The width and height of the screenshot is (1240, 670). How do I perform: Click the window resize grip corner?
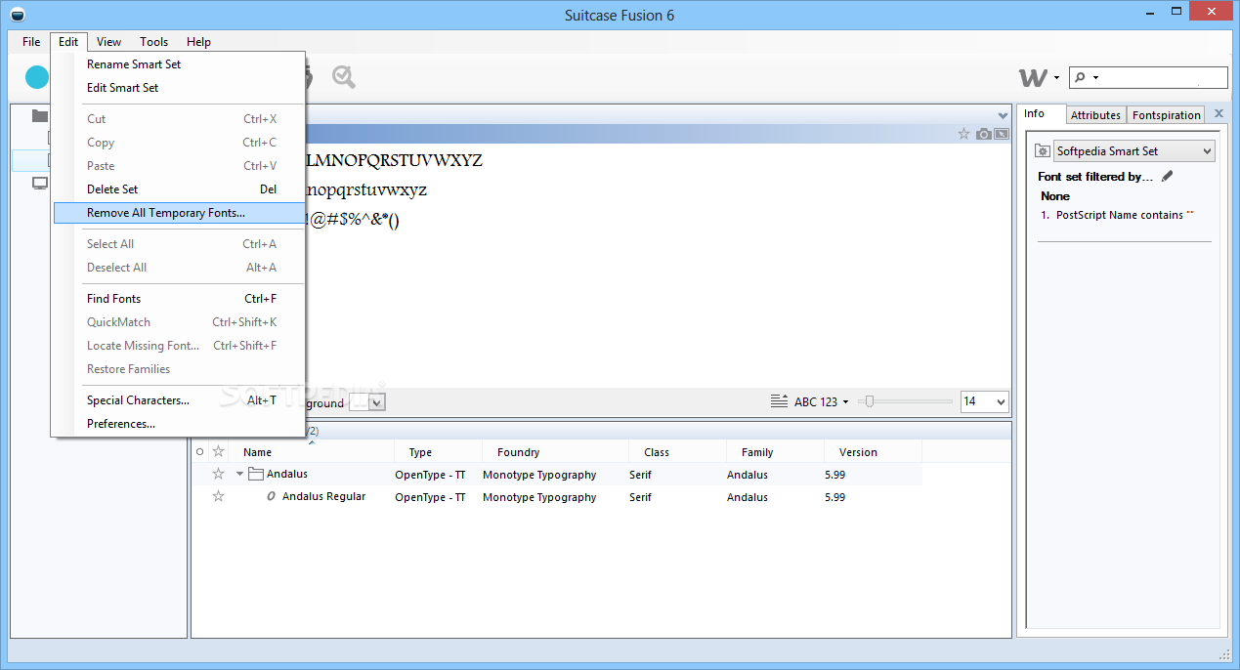pos(1223,653)
